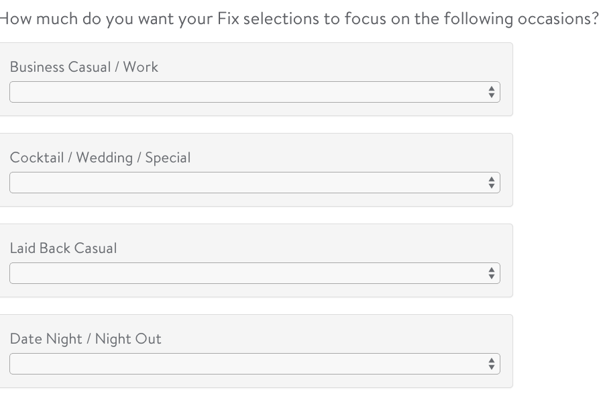Click the word "Wedding" in the second label

104,158
